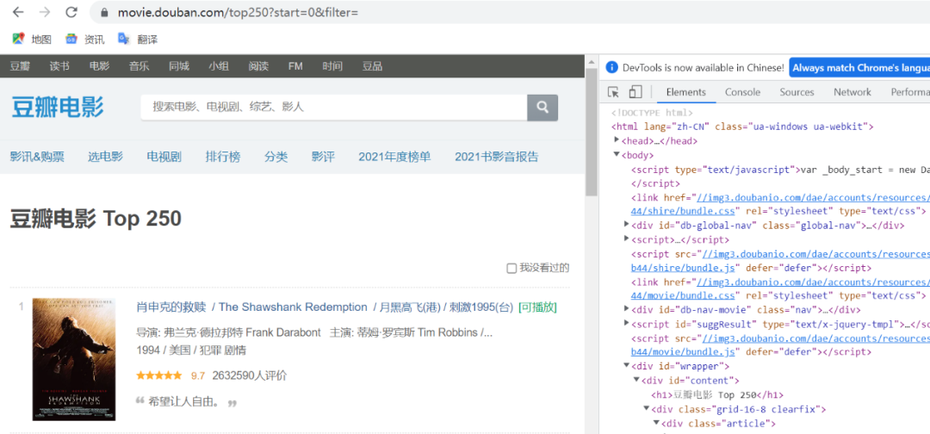Reload the page with the refresh icon
This screenshot has height=434, width=930.
pyautogui.click(x=71, y=12)
